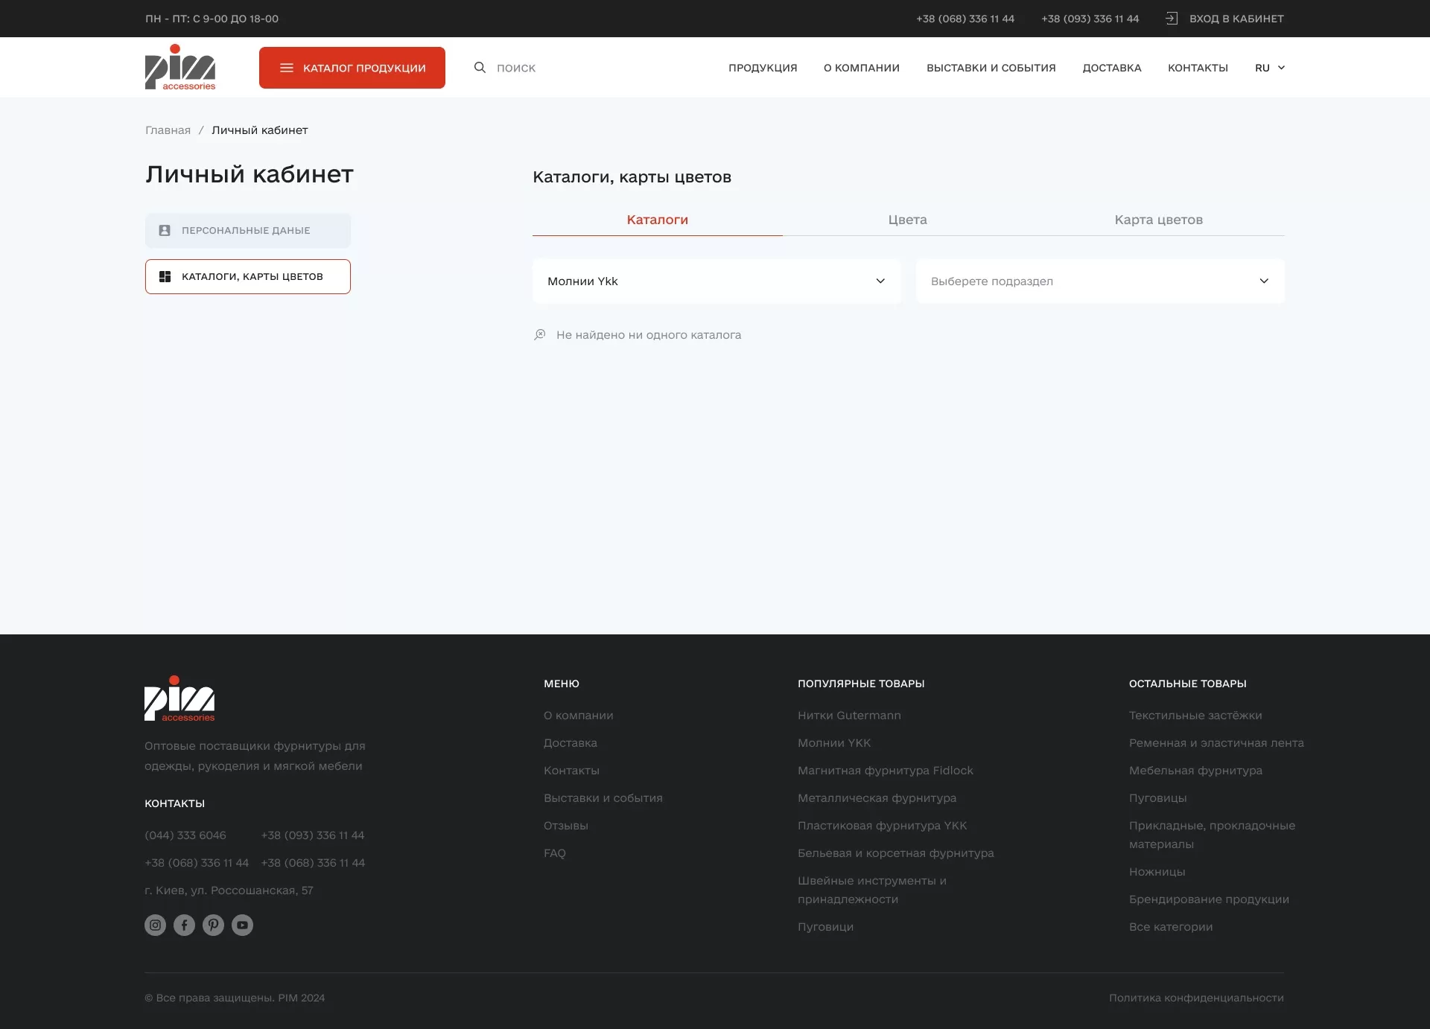Click the login door icon next to ВХОД В КАБИНЕТ
This screenshot has width=1430, height=1029.
tap(1172, 18)
